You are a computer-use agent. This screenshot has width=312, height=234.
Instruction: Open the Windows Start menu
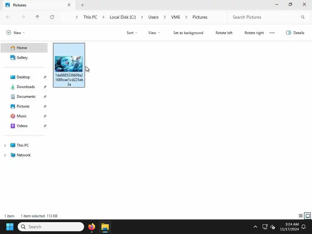[x=10, y=227]
